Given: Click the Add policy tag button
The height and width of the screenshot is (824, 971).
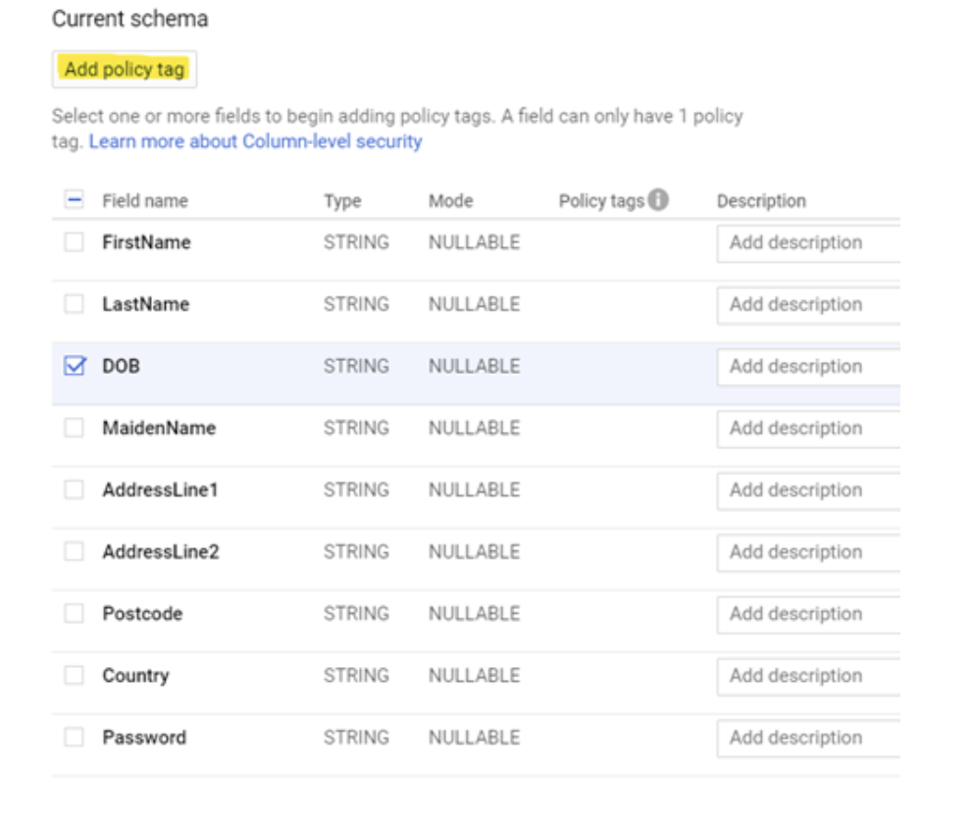Looking at the screenshot, I should [125, 70].
